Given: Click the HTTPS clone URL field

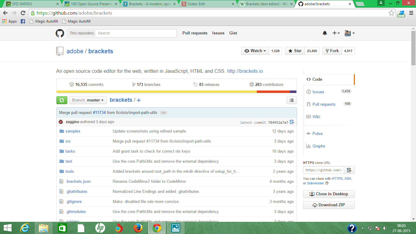Looking at the screenshot, I should 323,170.
